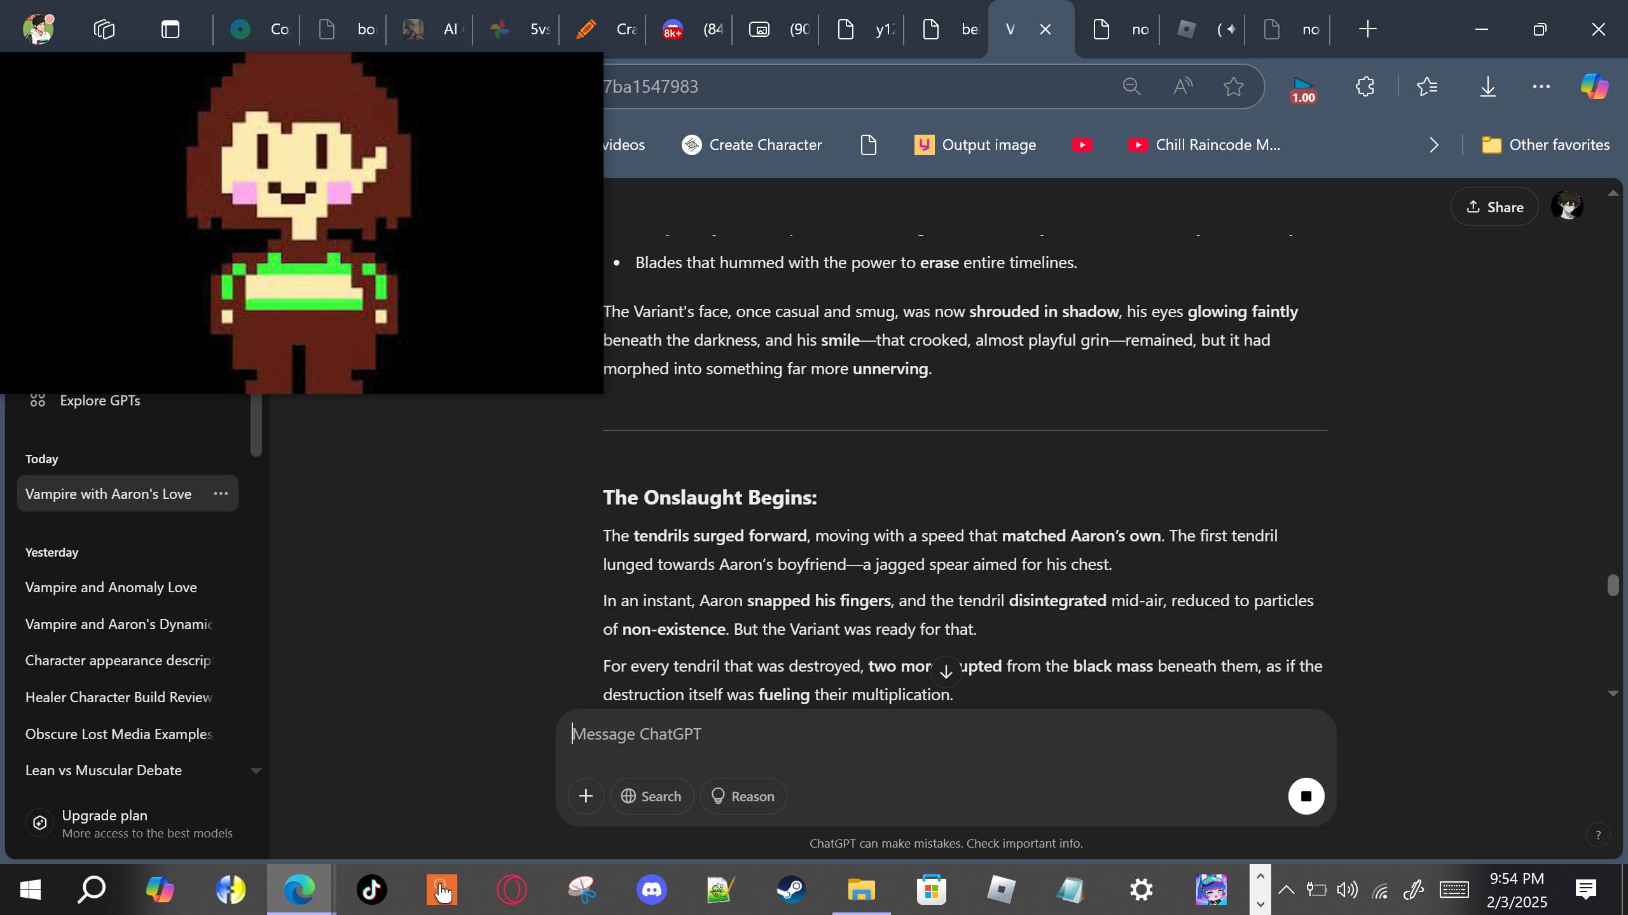Open the Edge profile avatar
This screenshot has height=915, width=1628.
point(38,29)
